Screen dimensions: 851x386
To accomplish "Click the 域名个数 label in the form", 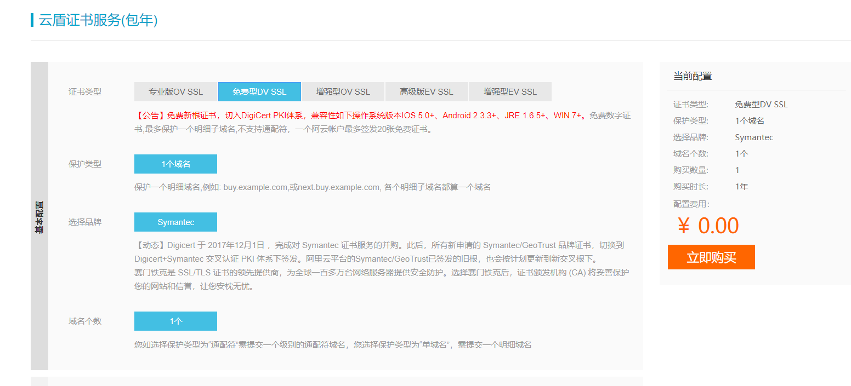I will pyautogui.click(x=85, y=321).
